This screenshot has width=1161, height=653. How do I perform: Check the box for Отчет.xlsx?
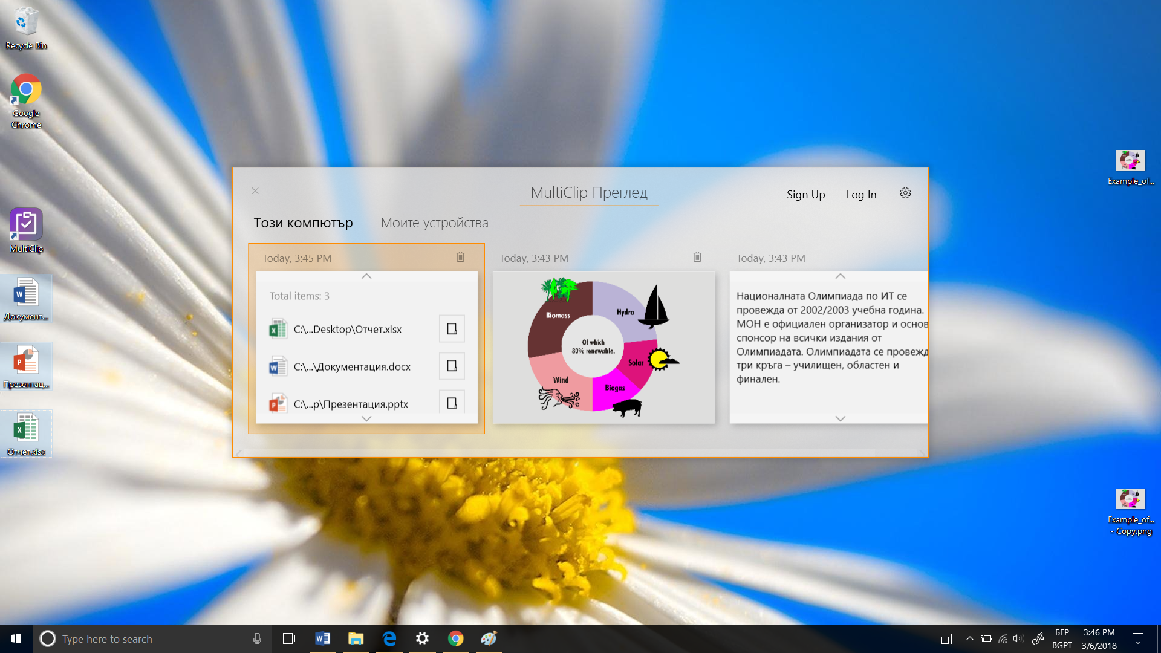[452, 329]
